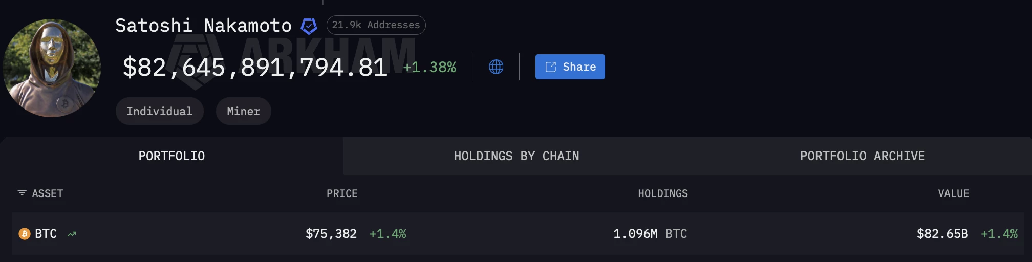Open the 21.9k Addresses pill
Image resolution: width=1032 pixels, height=262 pixels.
tap(376, 25)
